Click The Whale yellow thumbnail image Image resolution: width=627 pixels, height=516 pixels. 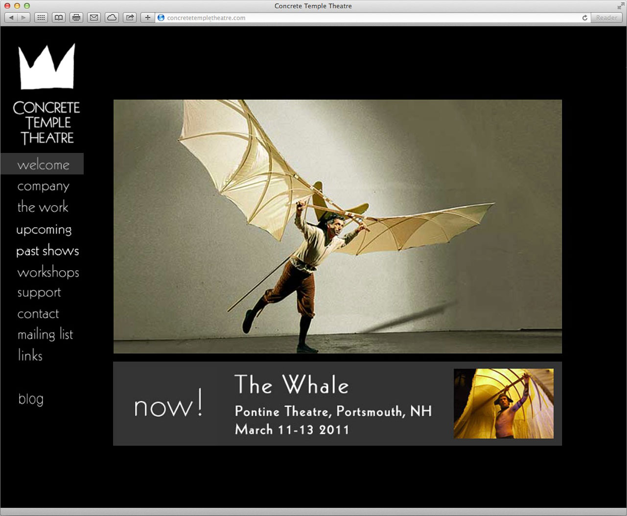tap(504, 404)
